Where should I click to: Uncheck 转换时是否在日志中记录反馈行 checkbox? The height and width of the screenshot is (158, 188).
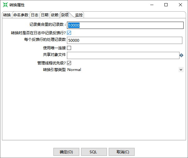69,33
